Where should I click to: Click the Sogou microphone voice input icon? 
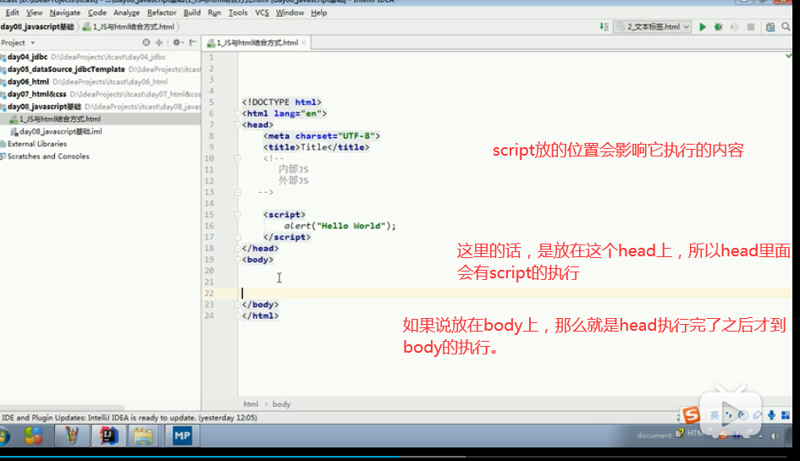point(771,415)
